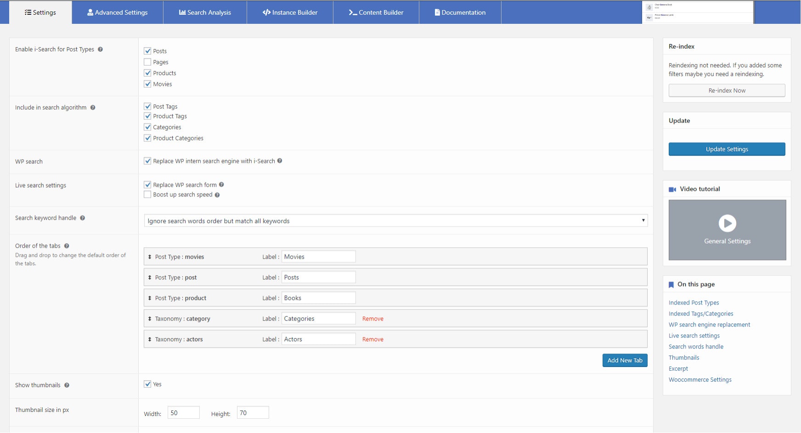Click the Instance Builder code icon
This screenshot has height=433, width=801.
pos(266,12)
